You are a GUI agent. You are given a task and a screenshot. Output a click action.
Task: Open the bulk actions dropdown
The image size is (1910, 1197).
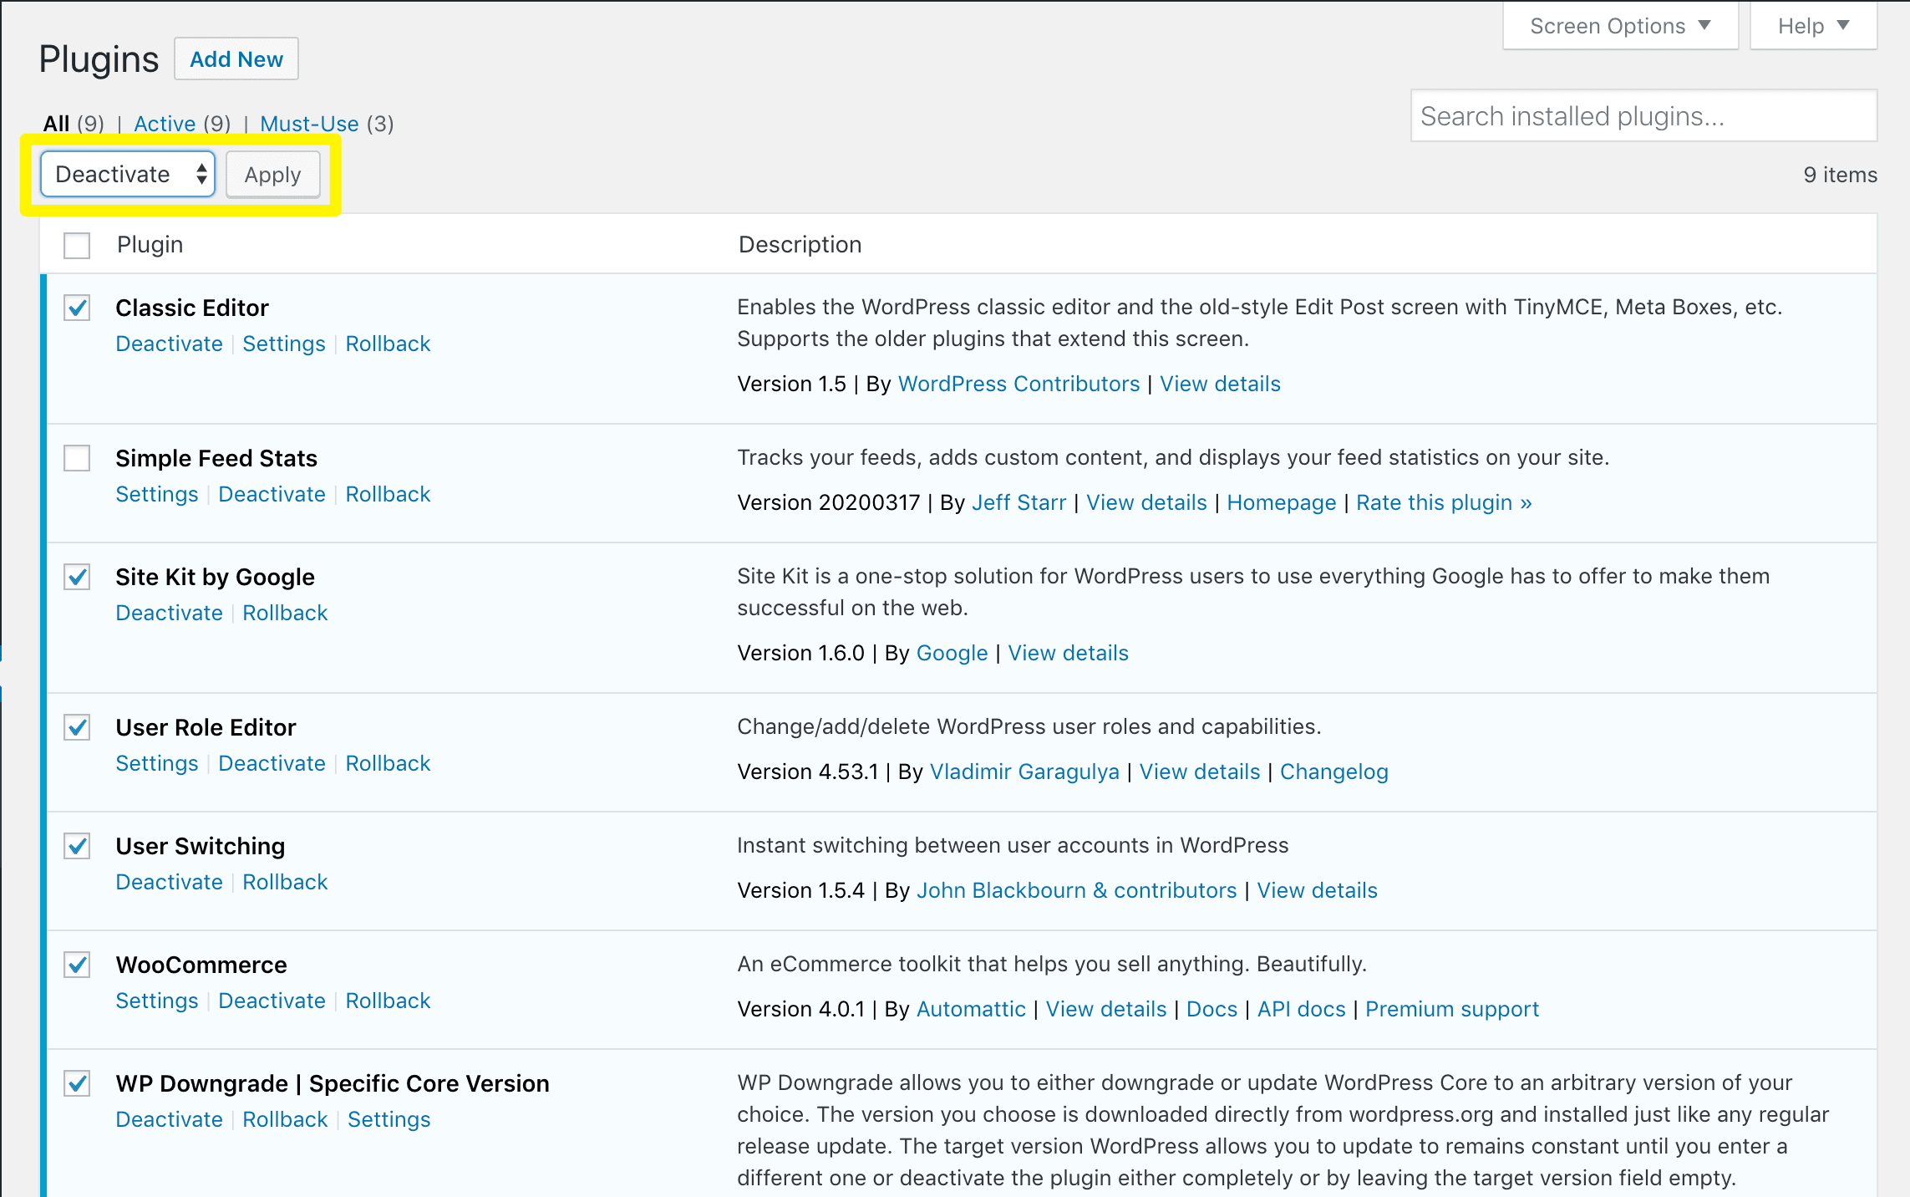(126, 174)
